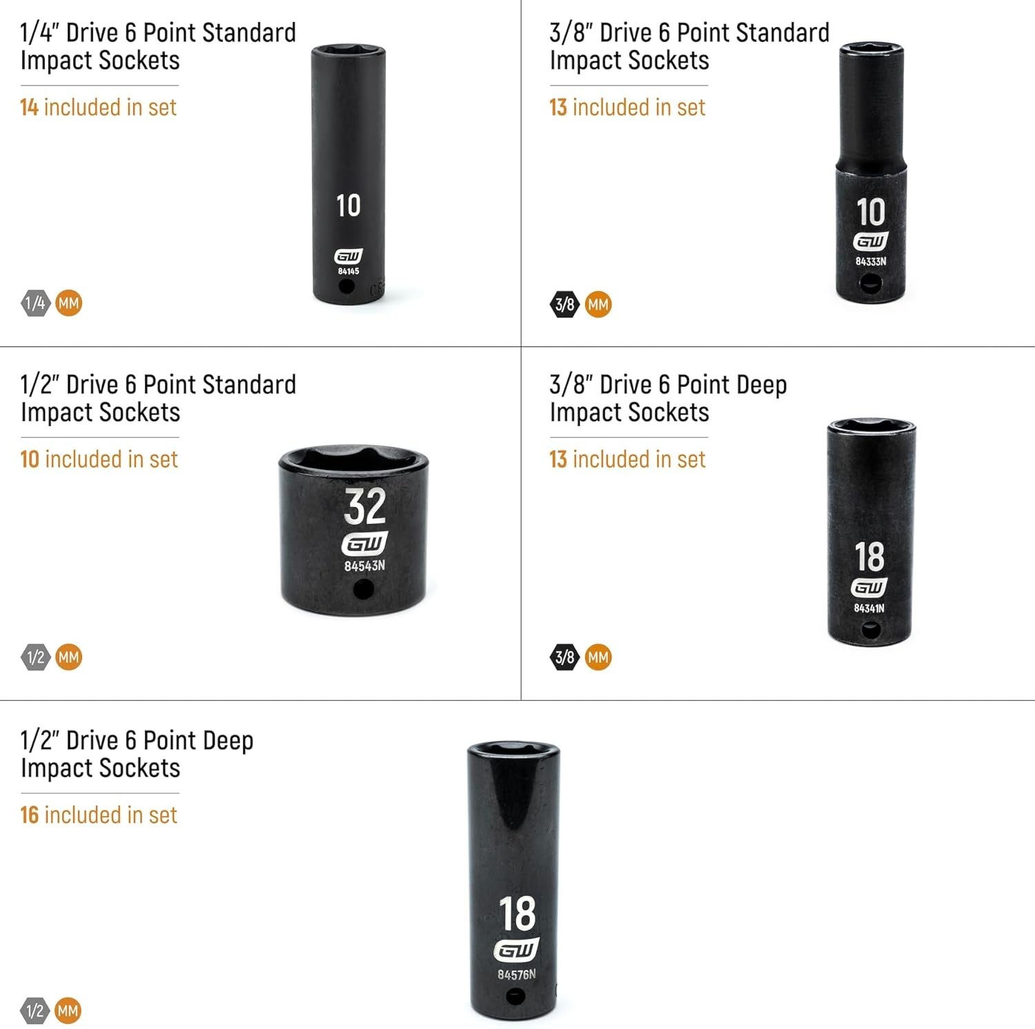Click the gray 1/4 hex drive badge
The image size is (1035, 1029).
tap(35, 303)
